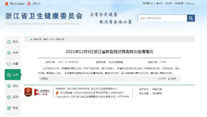Screen dimensions: 207x117
Task: Open the 机构 sidebar item
Action: click(x=13, y=53)
